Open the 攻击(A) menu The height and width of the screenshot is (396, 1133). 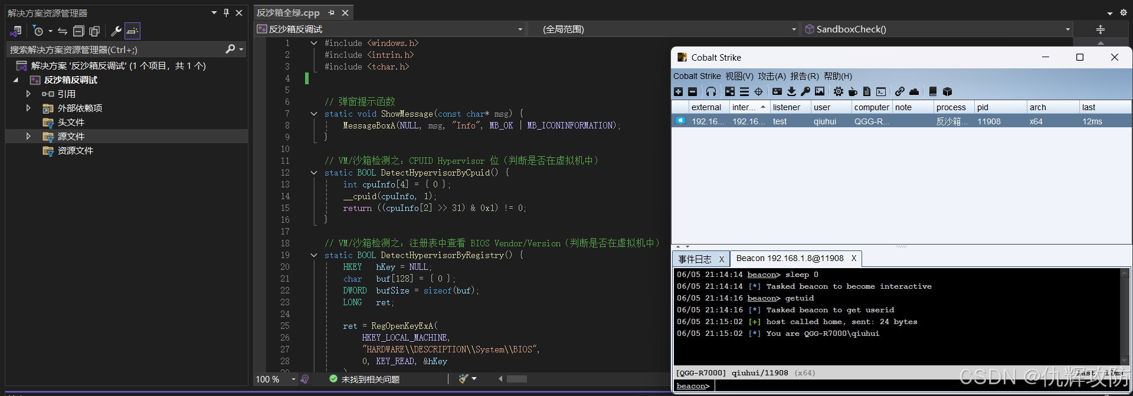[x=772, y=76]
